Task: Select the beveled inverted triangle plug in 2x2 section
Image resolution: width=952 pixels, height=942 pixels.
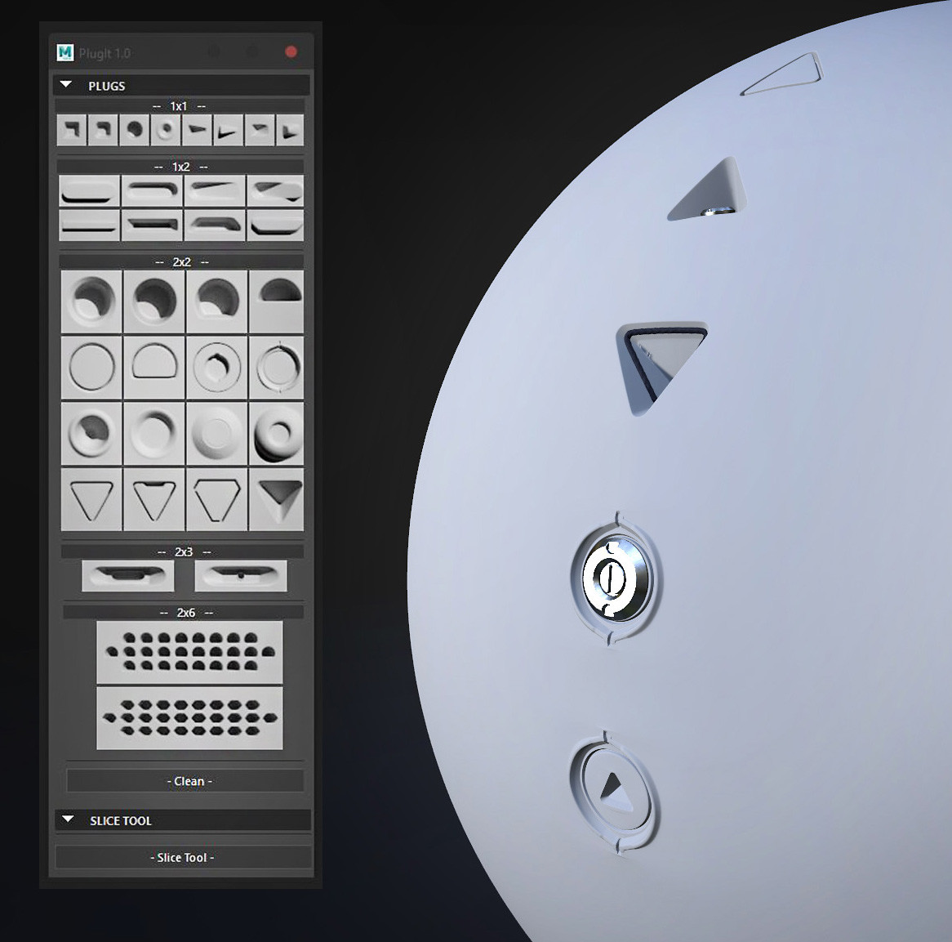Action: [x=276, y=498]
